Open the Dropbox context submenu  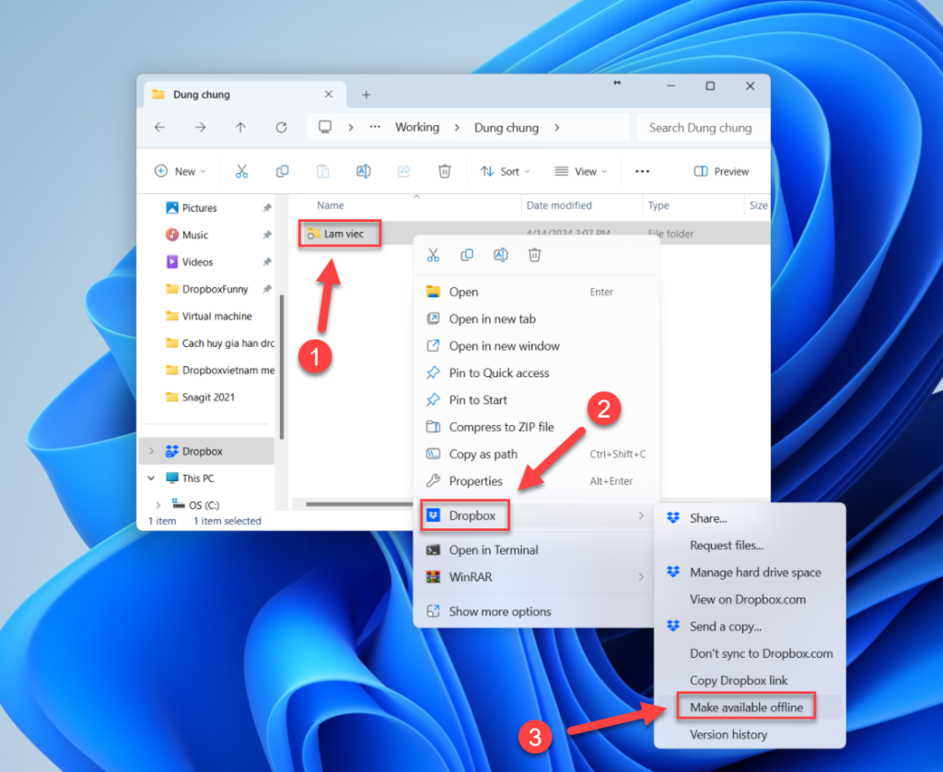coord(537,515)
